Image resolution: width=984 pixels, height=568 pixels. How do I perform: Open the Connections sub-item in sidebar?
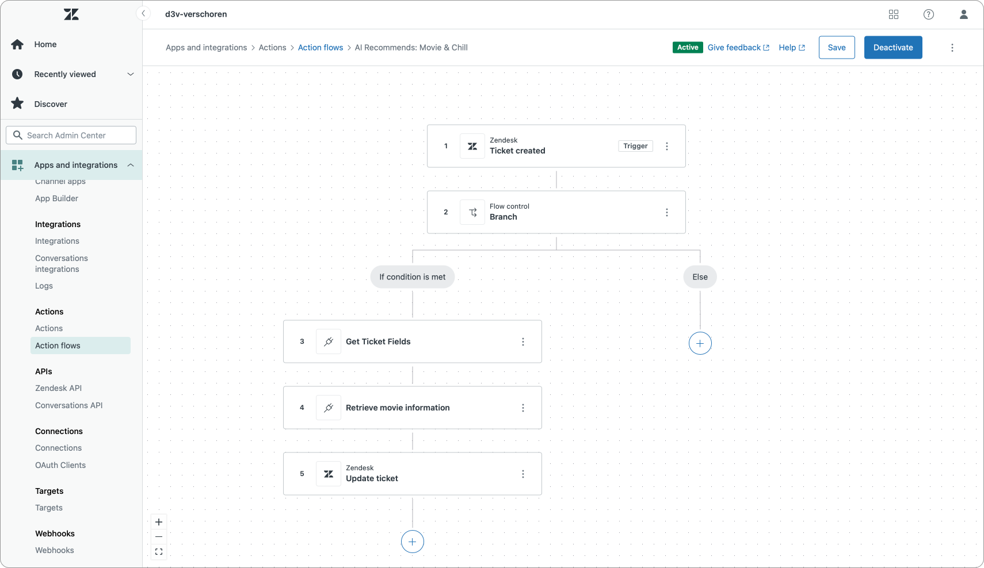click(x=58, y=448)
